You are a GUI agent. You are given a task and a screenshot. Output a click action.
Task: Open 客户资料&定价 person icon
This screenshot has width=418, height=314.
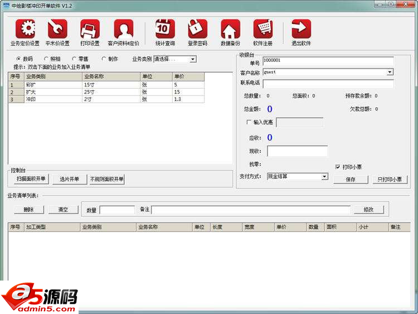pyautogui.click(x=123, y=29)
